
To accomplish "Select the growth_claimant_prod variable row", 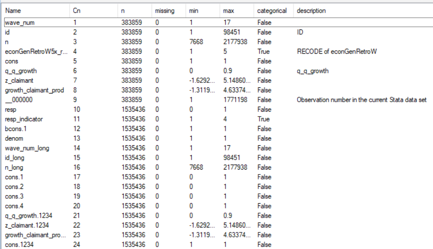I will click(x=34, y=90).
